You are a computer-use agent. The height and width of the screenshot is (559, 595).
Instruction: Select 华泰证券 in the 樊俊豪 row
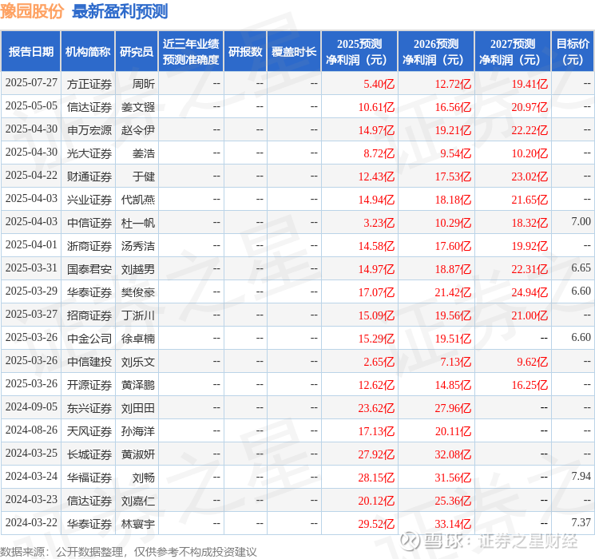point(89,292)
